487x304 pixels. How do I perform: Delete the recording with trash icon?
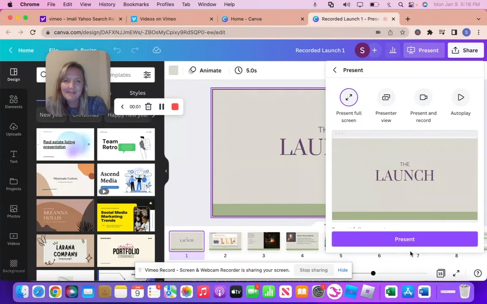(148, 107)
